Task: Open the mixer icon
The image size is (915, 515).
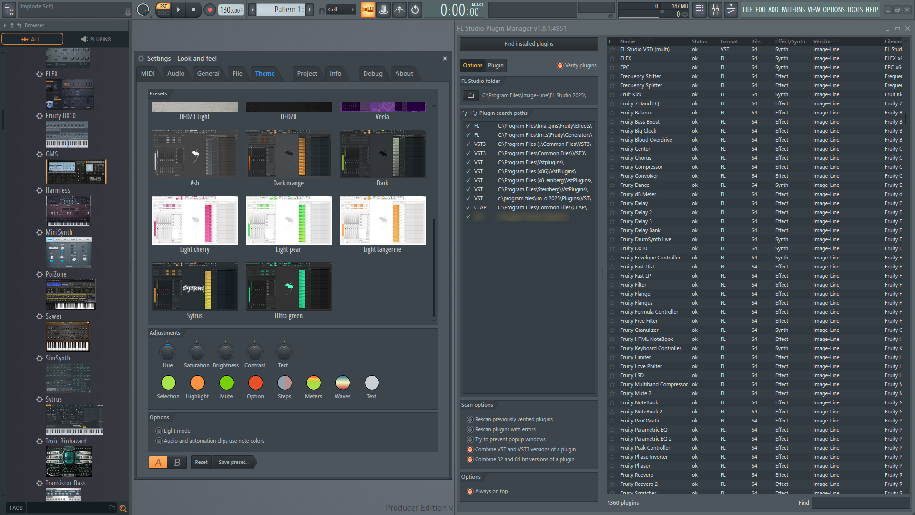Action: [x=715, y=10]
